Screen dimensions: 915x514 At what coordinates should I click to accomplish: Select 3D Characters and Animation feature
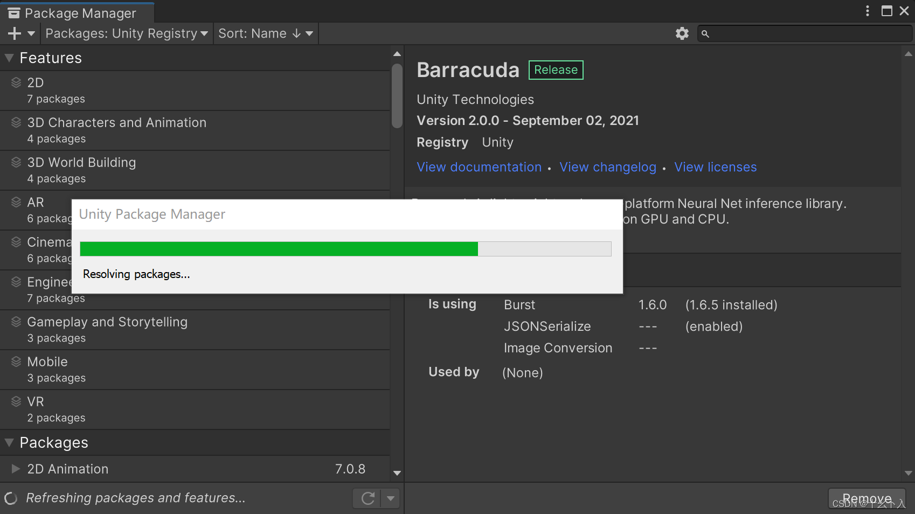pyautogui.click(x=195, y=130)
